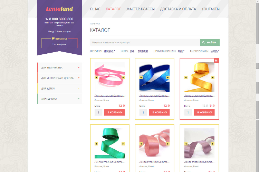Click the Найти search button

(210, 42)
